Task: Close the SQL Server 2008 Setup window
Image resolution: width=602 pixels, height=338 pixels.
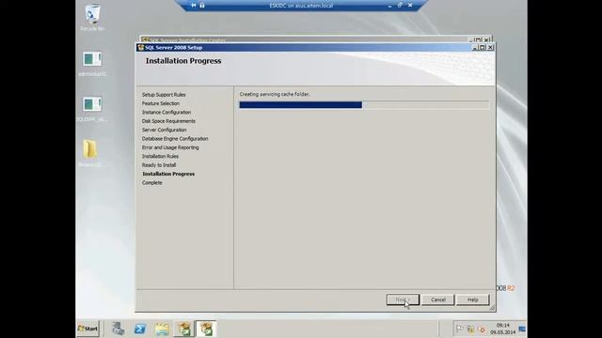Action: (x=490, y=48)
